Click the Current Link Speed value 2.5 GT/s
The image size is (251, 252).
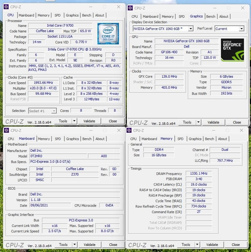coord(55,231)
